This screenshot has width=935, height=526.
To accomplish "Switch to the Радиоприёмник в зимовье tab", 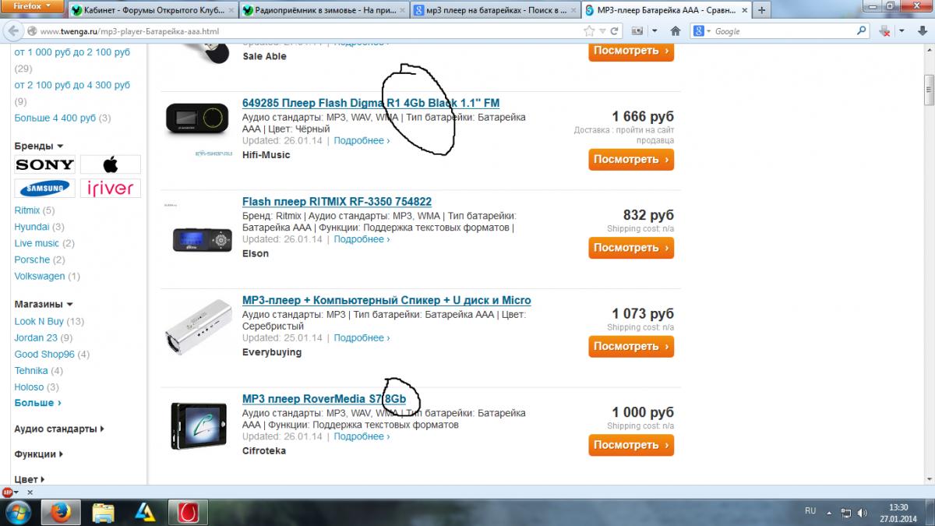I will pyautogui.click(x=322, y=10).
